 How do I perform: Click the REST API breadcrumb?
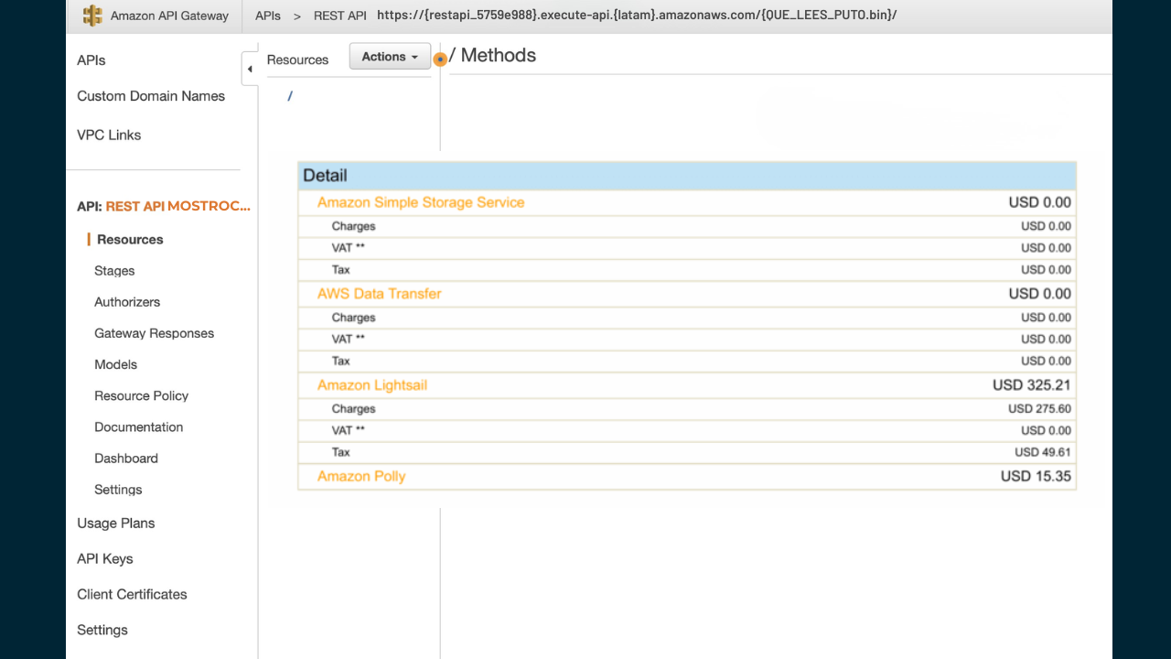pyautogui.click(x=340, y=16)
